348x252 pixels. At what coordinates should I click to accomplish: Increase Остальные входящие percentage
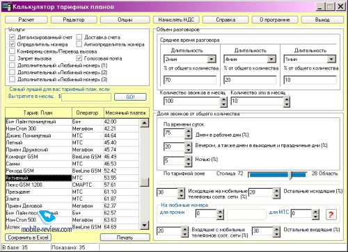tap(276, 229)
